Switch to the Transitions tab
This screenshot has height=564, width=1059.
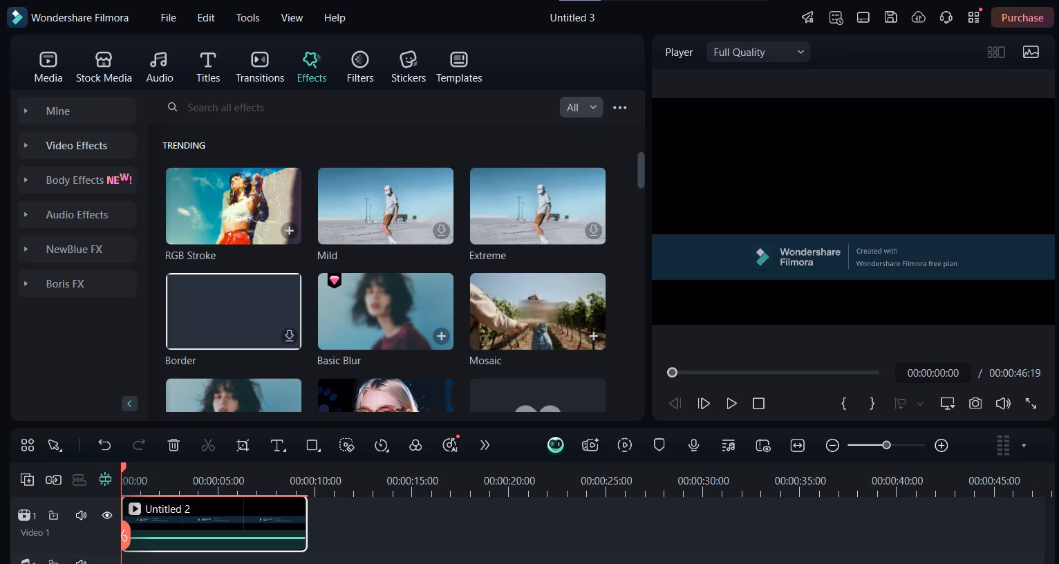tap(260, 67)
